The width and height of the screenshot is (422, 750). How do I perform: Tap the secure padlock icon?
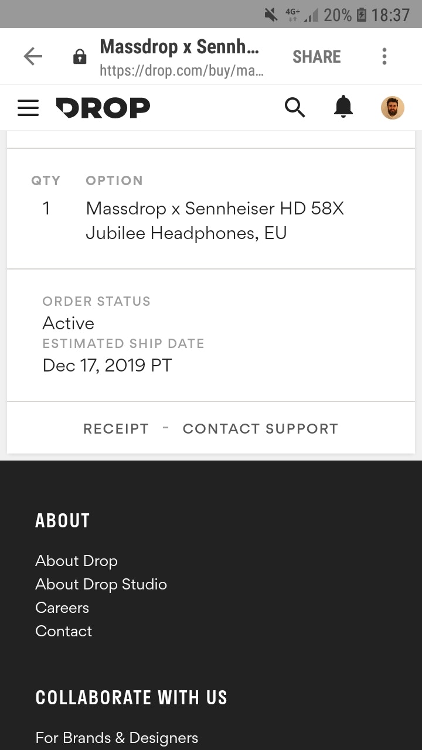point(79,57)
